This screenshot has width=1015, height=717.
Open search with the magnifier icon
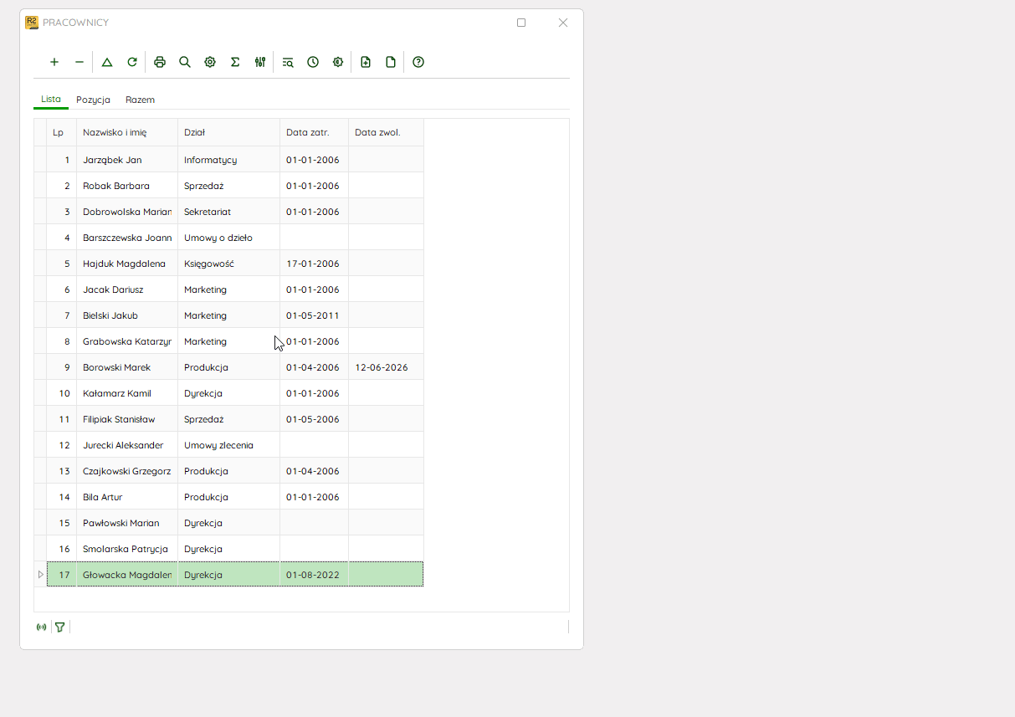(185, 62)
